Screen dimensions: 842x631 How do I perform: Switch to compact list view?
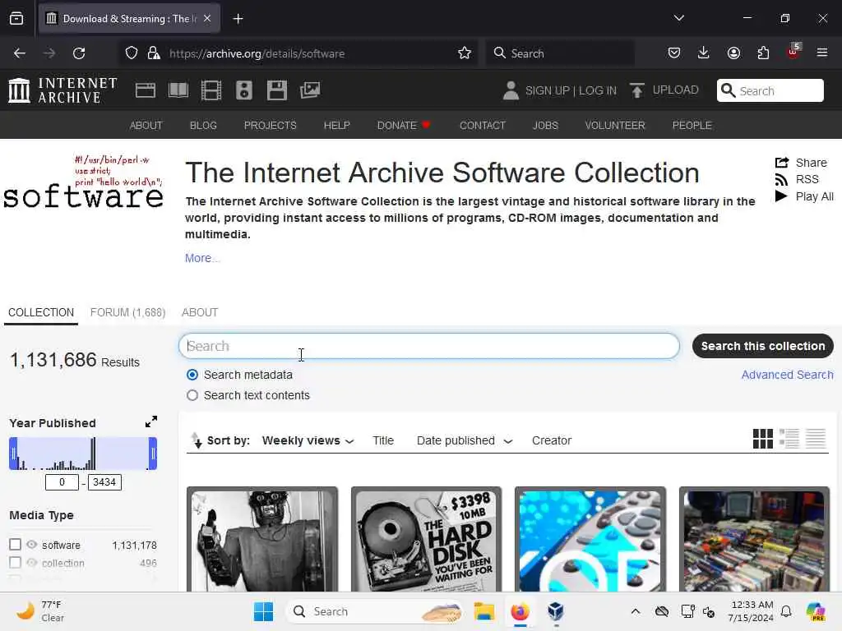pyautogui.click(x=816, y=439)
